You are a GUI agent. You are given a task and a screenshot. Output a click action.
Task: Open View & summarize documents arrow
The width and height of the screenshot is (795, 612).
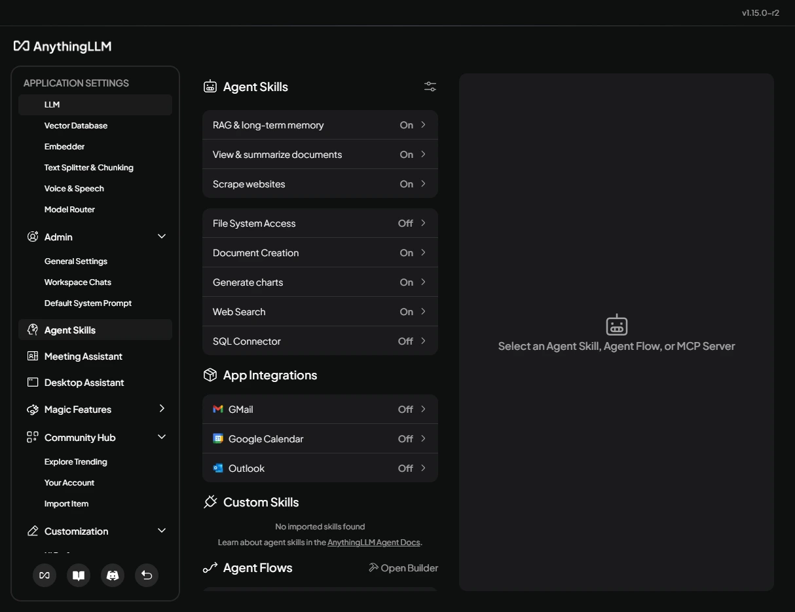click(424, 154)
